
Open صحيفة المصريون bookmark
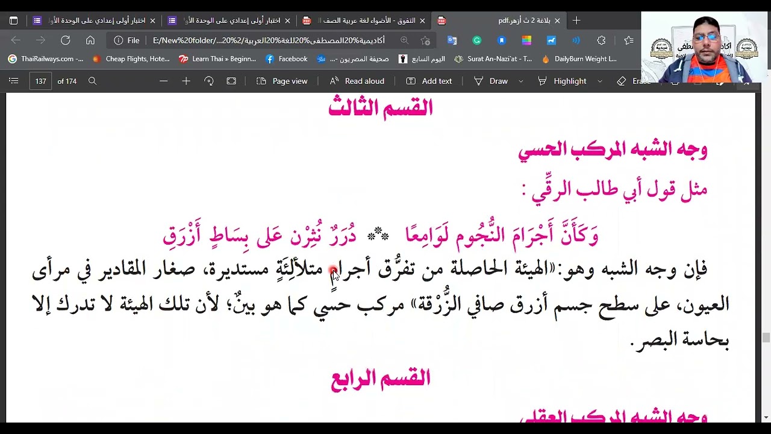pos(353,59)
